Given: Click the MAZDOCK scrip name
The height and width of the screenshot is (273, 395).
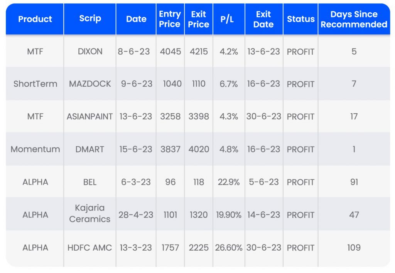Looking at the screenshot, I should pyautogui.click(x=90, y=84).
